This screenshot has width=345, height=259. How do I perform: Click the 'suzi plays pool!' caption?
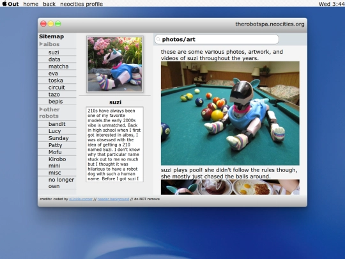pyautogui.click(x=229, y=173)
